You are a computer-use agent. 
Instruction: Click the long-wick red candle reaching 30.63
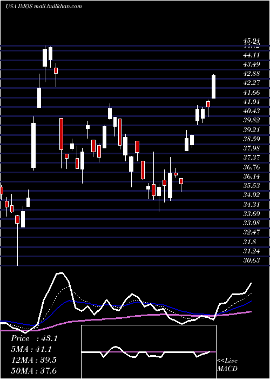17,240
